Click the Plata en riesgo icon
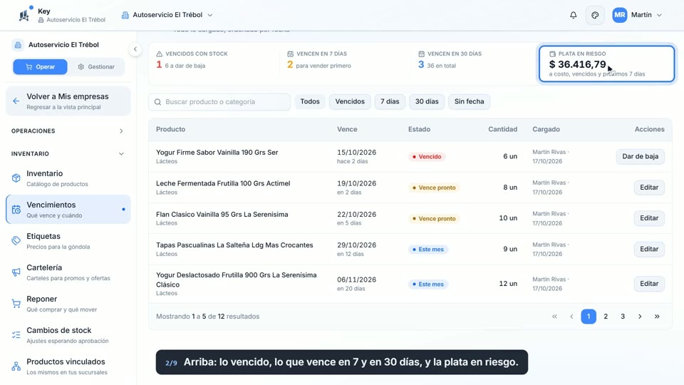Viewport: 684px width, 385px height. 552,53
